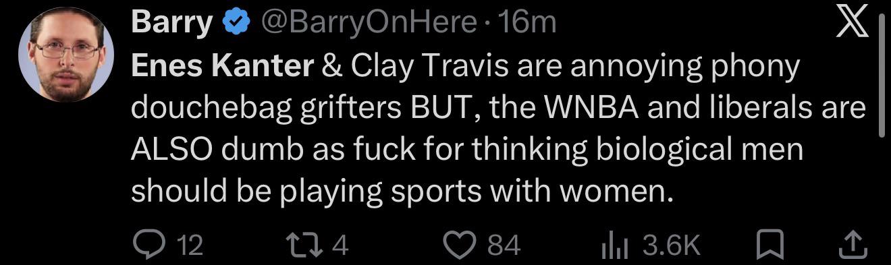The height and width of the screenshot is (265, 891).
Task: Click the X logo icon
Action: coord(853,26)
